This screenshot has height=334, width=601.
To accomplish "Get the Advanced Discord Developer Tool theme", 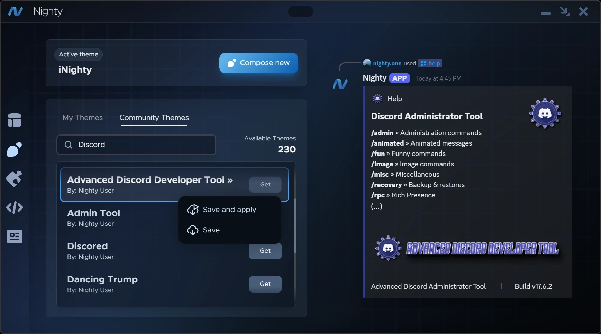I will [265, 185].
